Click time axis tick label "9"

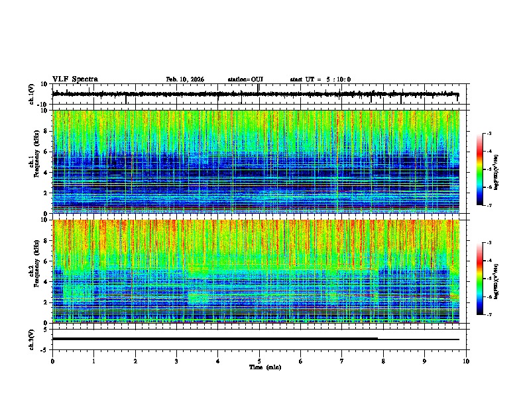pos(424,361)
